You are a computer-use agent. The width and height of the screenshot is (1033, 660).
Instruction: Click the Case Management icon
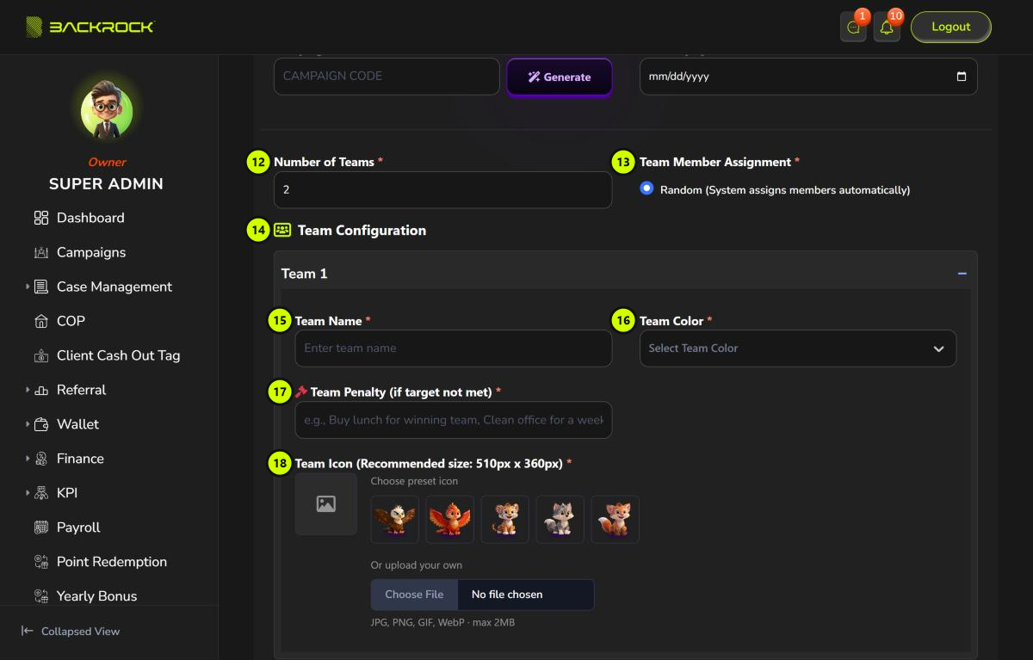point(41,287)
